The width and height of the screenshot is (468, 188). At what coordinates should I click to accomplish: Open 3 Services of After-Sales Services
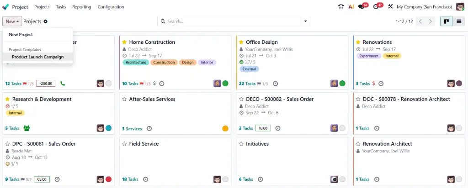pyautogui.click(x=132, y=129)
